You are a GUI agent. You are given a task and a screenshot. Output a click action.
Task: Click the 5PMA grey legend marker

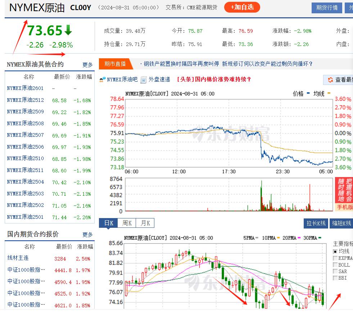(257, 238)
